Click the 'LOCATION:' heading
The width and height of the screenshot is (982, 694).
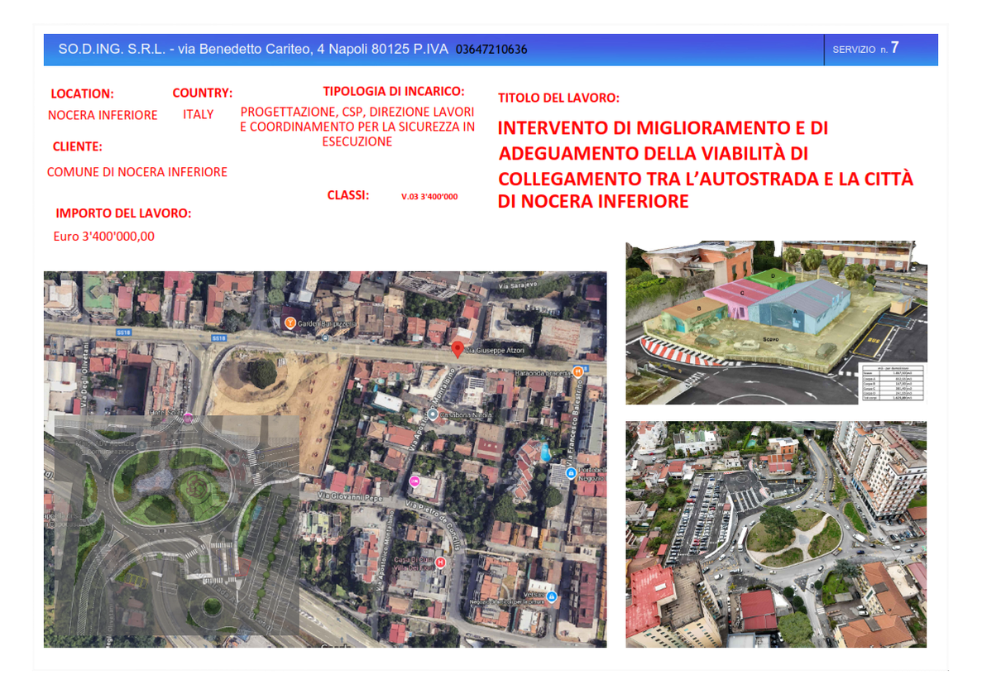82,94
